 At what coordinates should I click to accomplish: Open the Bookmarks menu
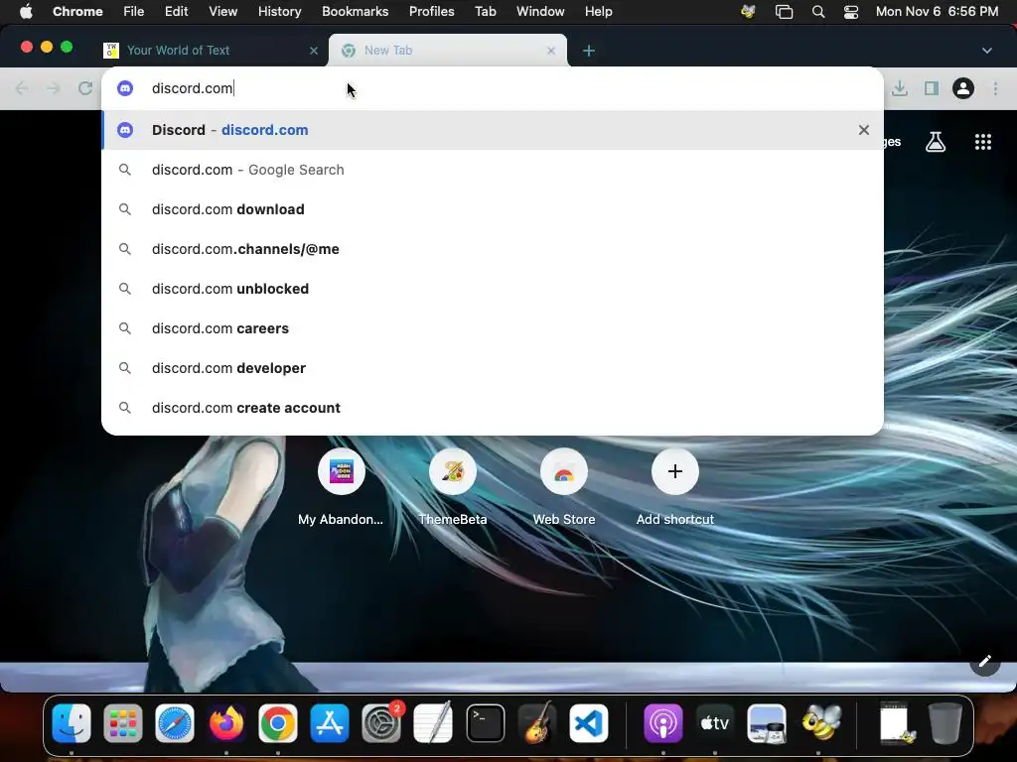[355, 12]
